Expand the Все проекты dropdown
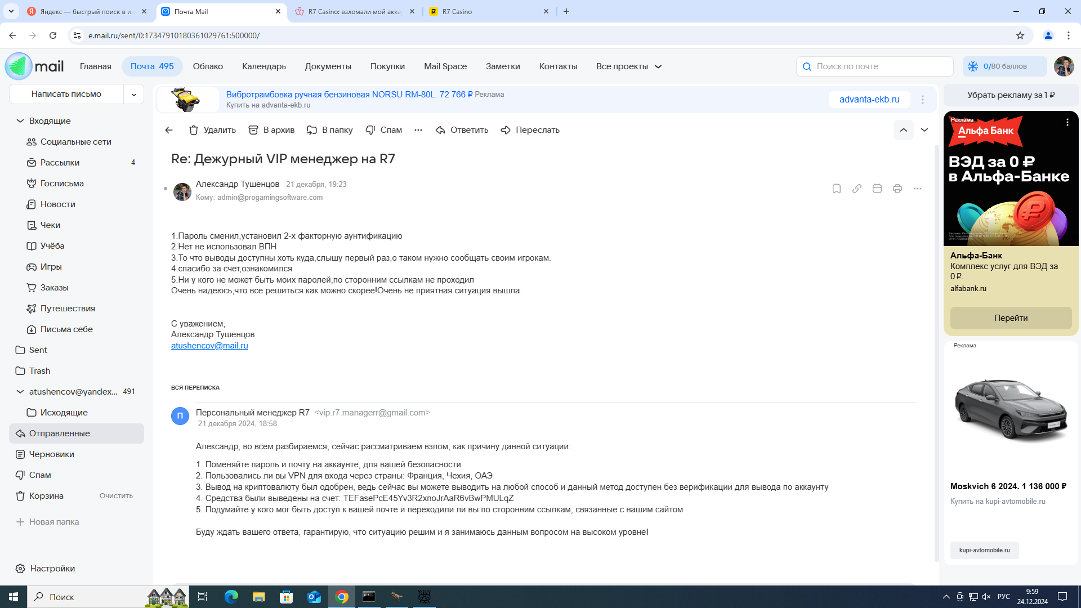Screen dimensions: 1081x608 (629, 66)
